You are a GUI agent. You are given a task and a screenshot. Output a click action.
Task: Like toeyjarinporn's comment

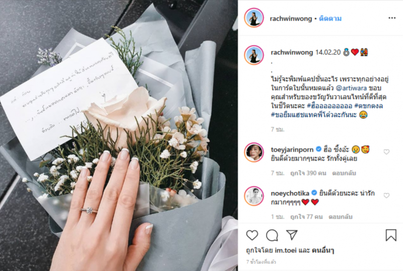[x=386, y=152]
